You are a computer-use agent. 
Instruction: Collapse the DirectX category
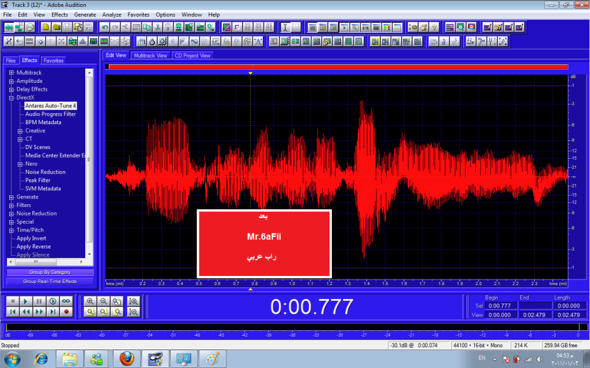[12, 98]
